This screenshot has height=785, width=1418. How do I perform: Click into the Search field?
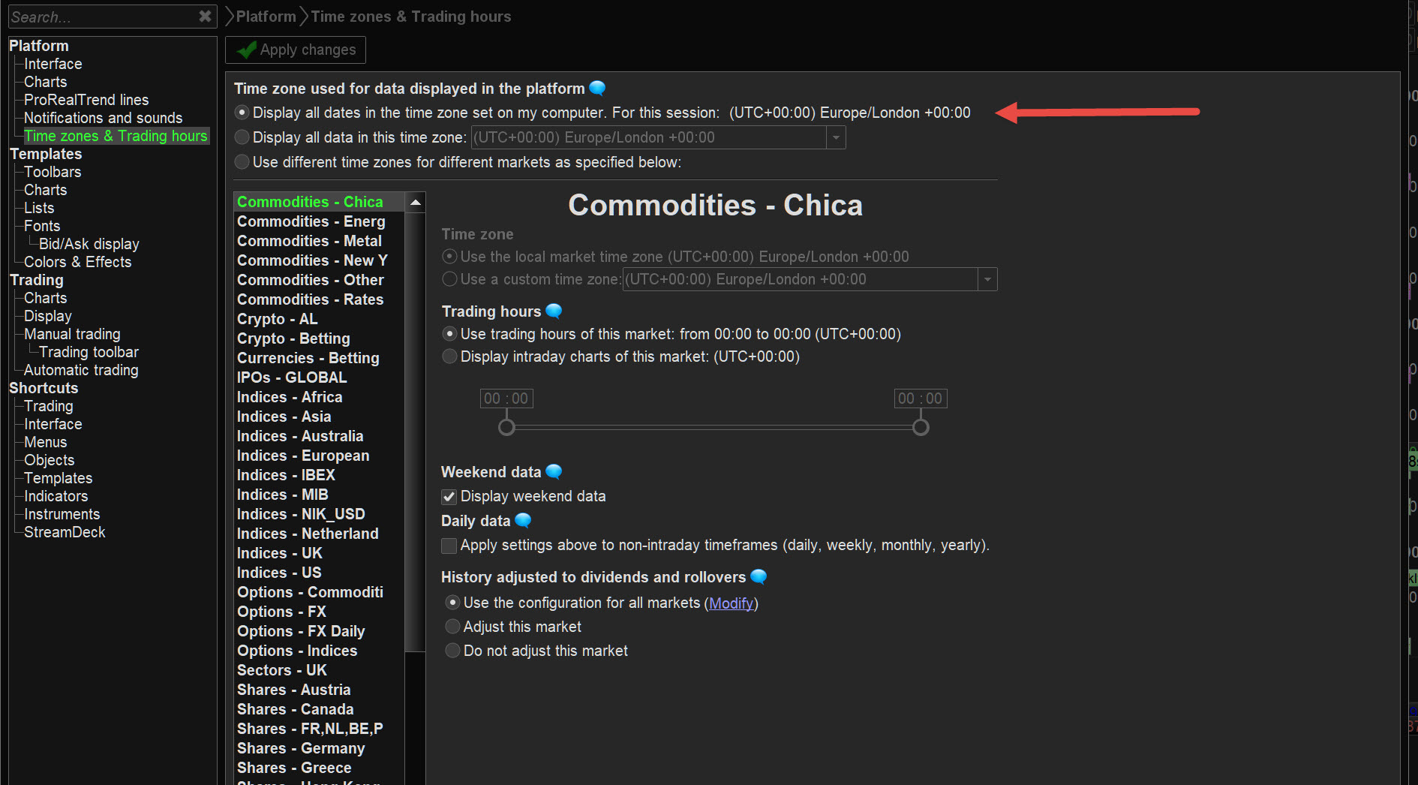101,17
